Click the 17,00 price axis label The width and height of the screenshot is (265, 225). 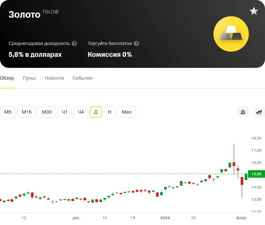click(x=257, y=150)
